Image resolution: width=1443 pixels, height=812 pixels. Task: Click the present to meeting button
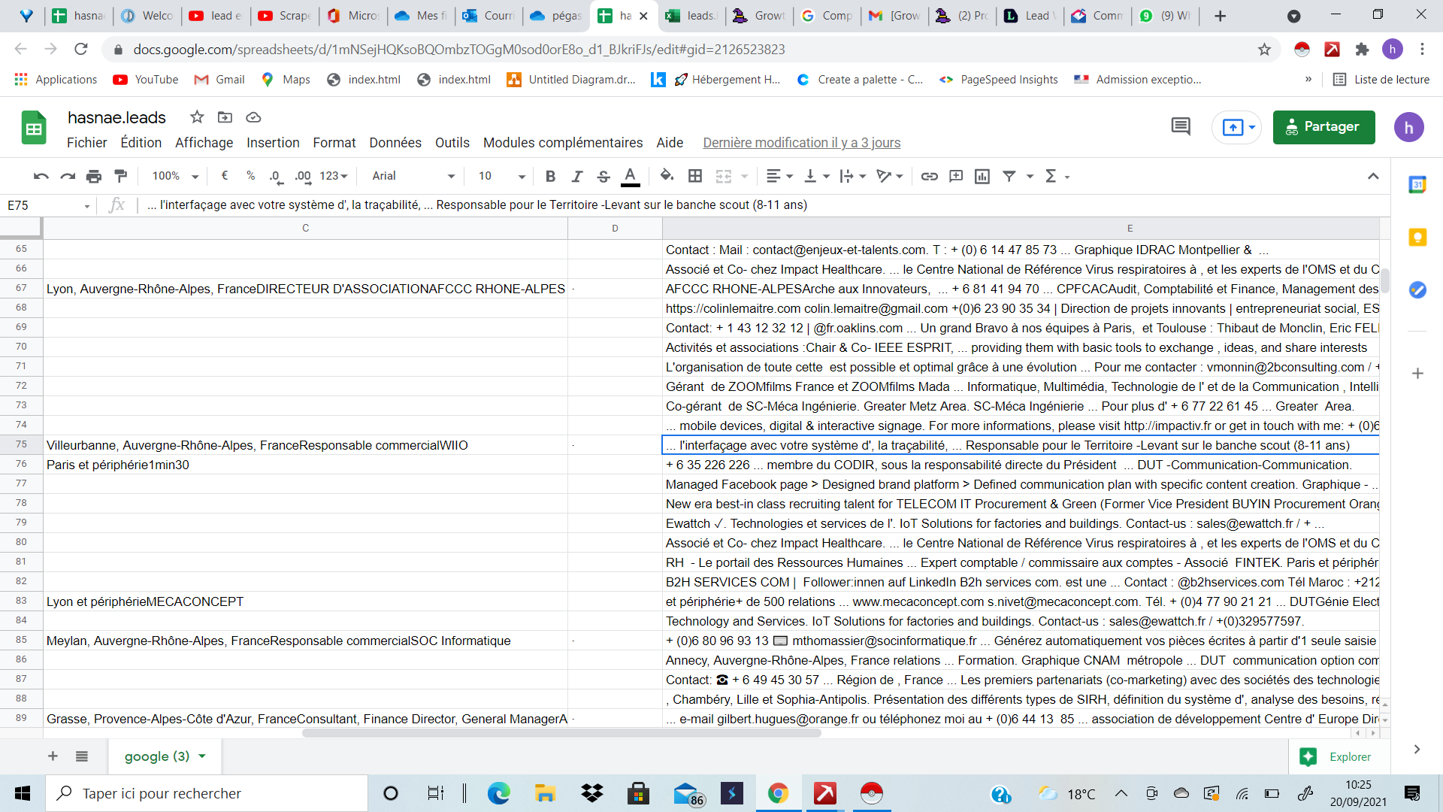coord(1237,127)
